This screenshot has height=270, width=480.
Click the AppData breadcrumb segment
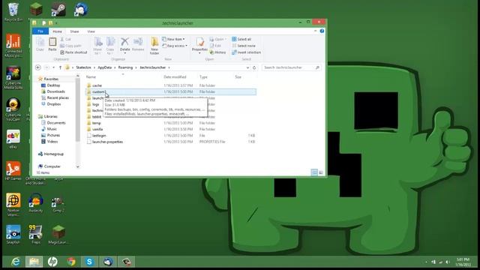105,67
